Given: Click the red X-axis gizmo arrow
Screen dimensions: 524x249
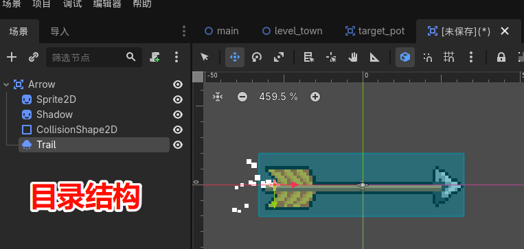Looking at the screenshot, I should point(295,185).
